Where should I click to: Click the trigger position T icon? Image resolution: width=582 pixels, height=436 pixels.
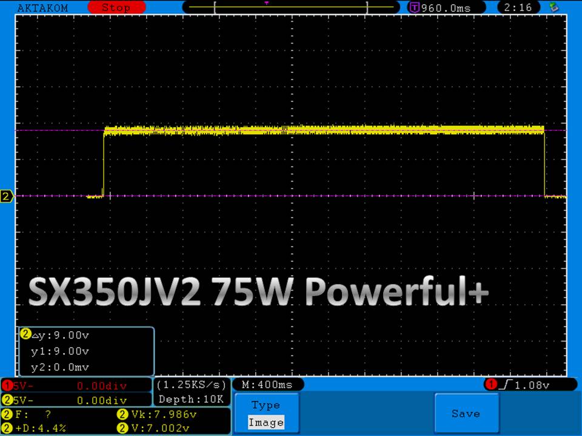[x=414, y=8]
